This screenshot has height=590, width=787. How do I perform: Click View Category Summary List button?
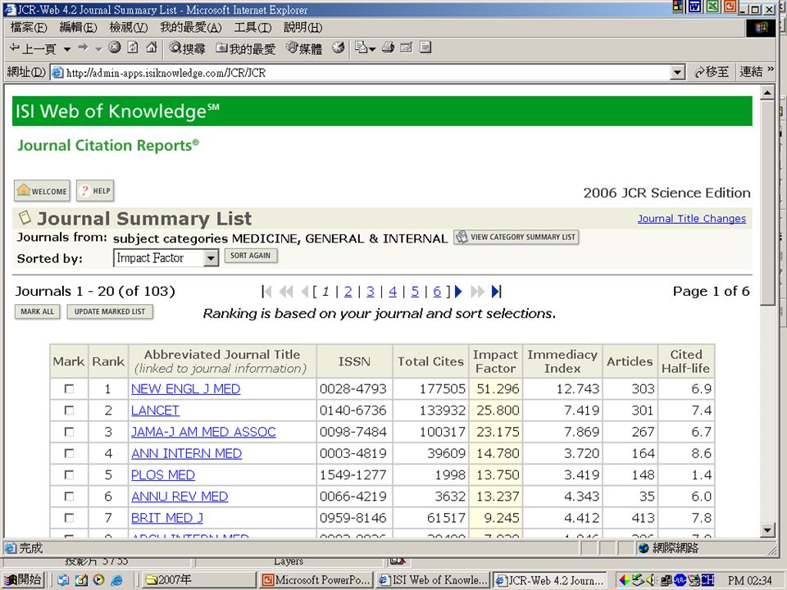[x=516, y=237]
